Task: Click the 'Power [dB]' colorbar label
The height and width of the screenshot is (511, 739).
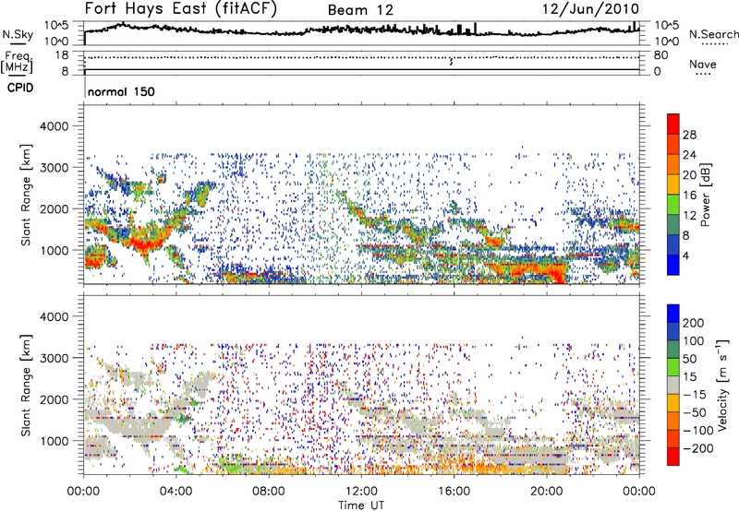Action: [706, 195]
